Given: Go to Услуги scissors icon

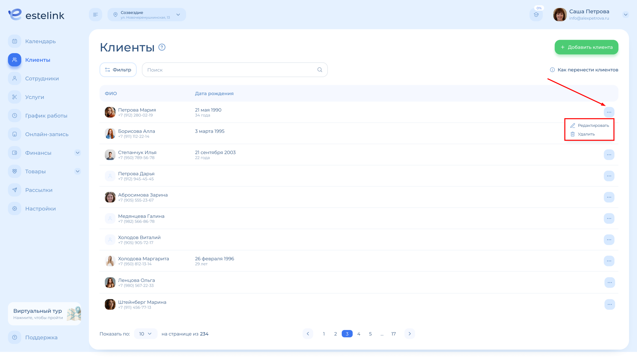Looking at the screenshot, I should coord(15,97).
